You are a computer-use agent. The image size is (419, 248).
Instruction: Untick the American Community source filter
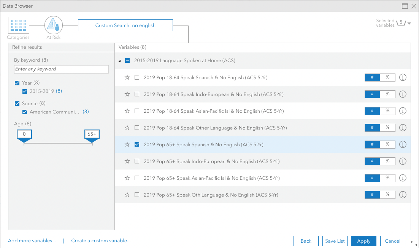[x=25, y=112]
